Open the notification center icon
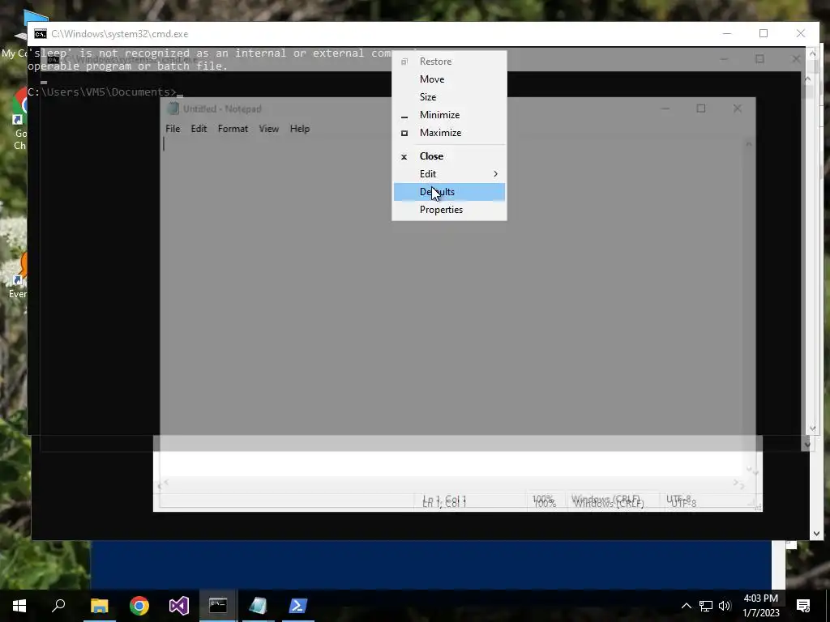Viewport: 830px width, 622px height. click(x=803, y=606)
